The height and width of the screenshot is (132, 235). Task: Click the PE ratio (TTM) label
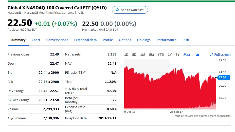[x=76, y=73]
